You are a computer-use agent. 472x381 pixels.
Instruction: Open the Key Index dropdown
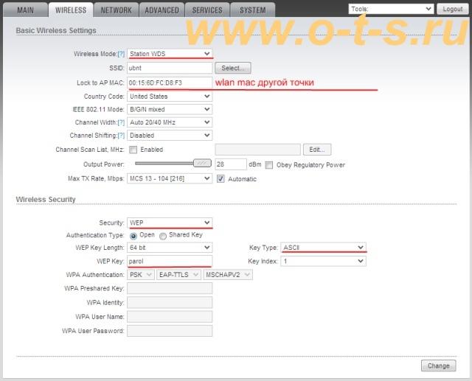click(324, 261)
